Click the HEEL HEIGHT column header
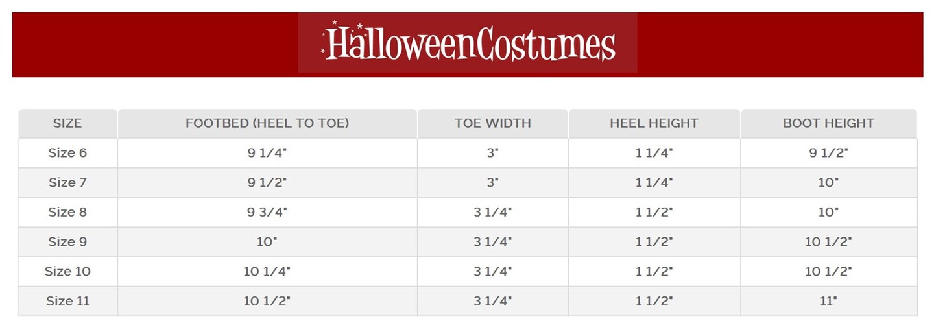The image size is (934, 334). (654, 123)
